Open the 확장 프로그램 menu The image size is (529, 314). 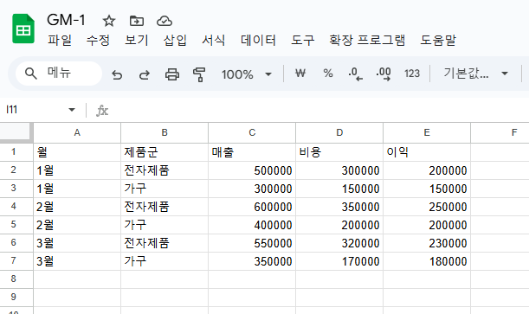pyautogui.click(x=367, y=40)
